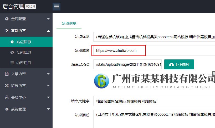Click the hamburger menu toggle icon
215x128 pixels.
(56, 7)
